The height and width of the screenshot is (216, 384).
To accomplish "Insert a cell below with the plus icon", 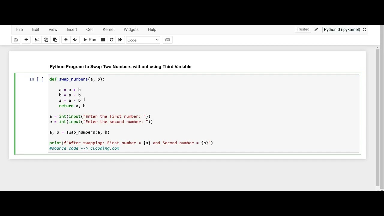I will 26,40.
